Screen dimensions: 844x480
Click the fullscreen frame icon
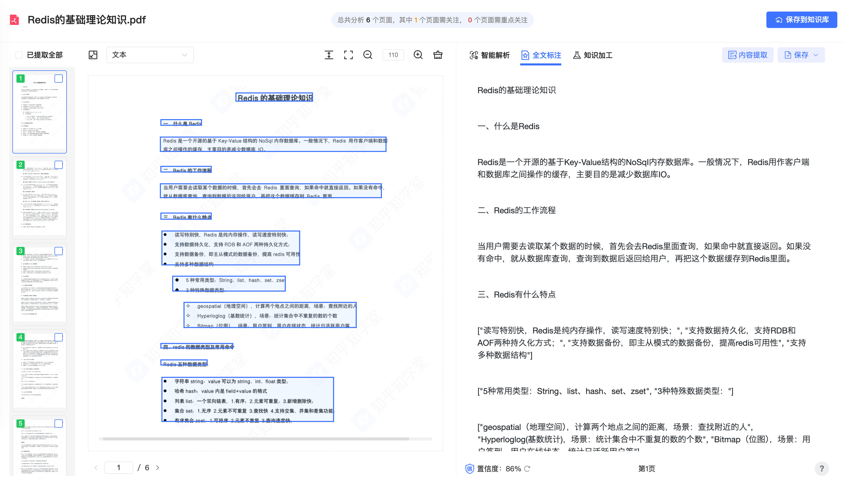[348, 55]
